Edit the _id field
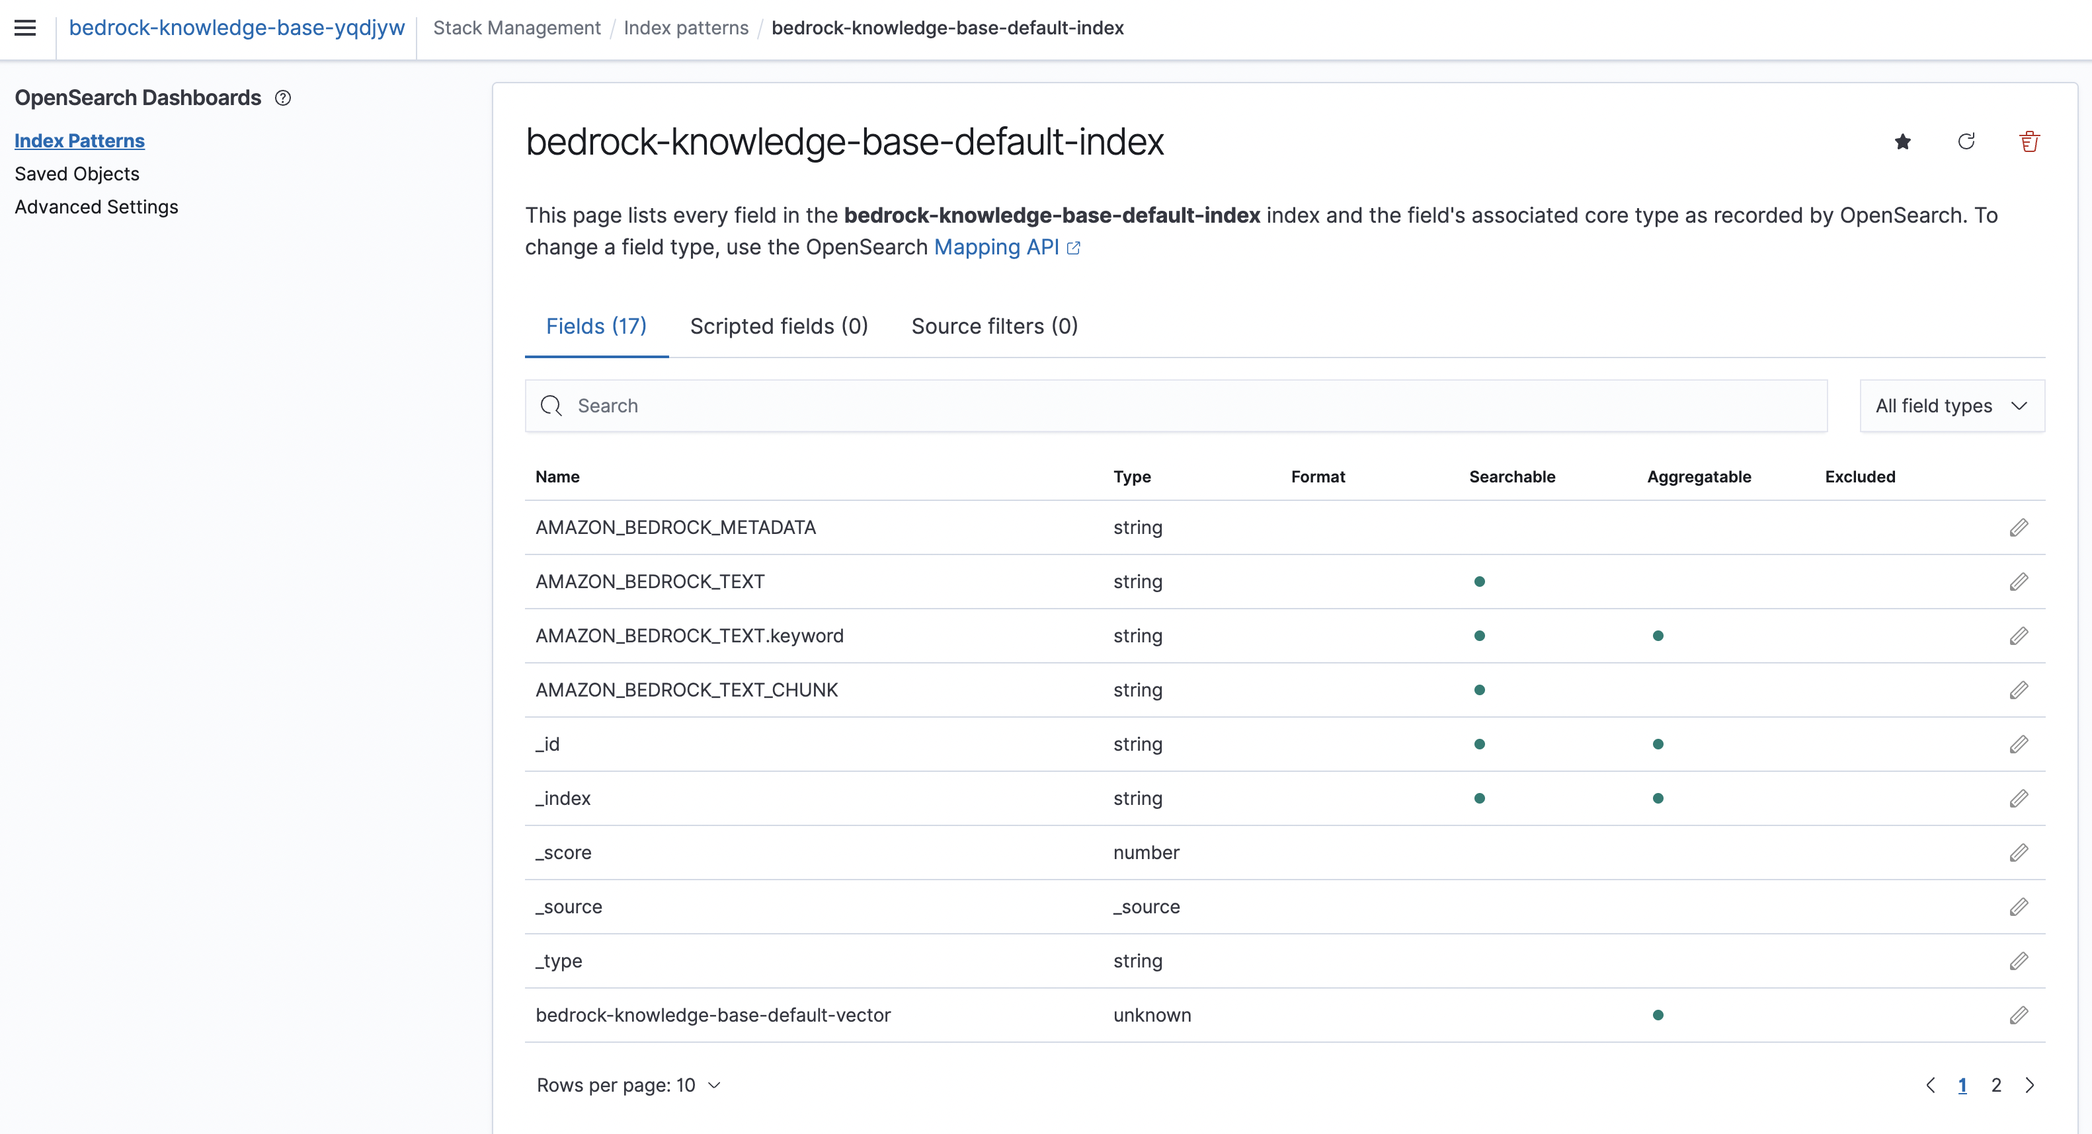Image resolution: width=2092 pixels, height=1134 pixels. (x=2018, y=744)
